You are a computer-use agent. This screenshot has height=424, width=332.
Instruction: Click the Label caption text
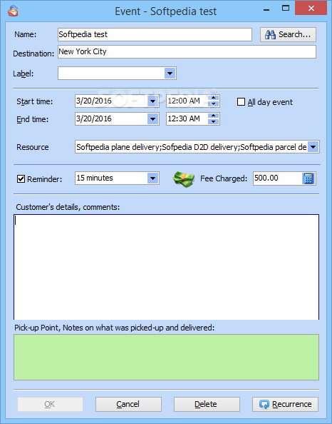[24, 74]
